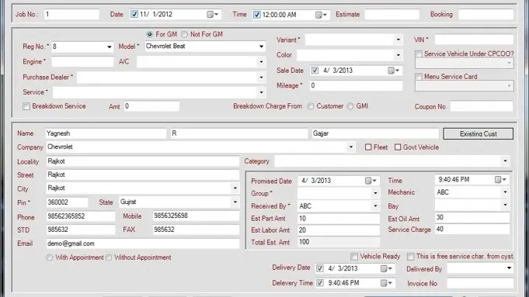Expand the Bay dropdown
Viewport: 529px width, 297px height.
505,205
